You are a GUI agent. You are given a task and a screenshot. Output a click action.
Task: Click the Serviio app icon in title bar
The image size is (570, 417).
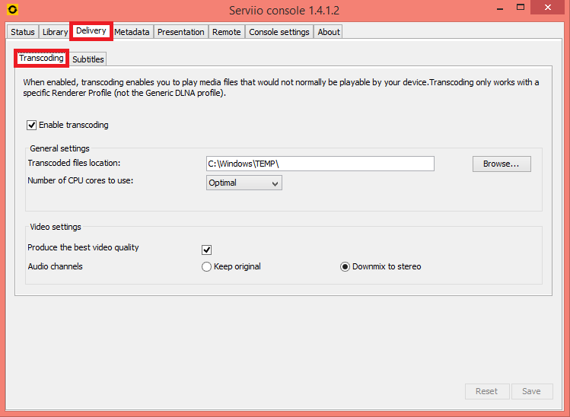tap(12, 10)
